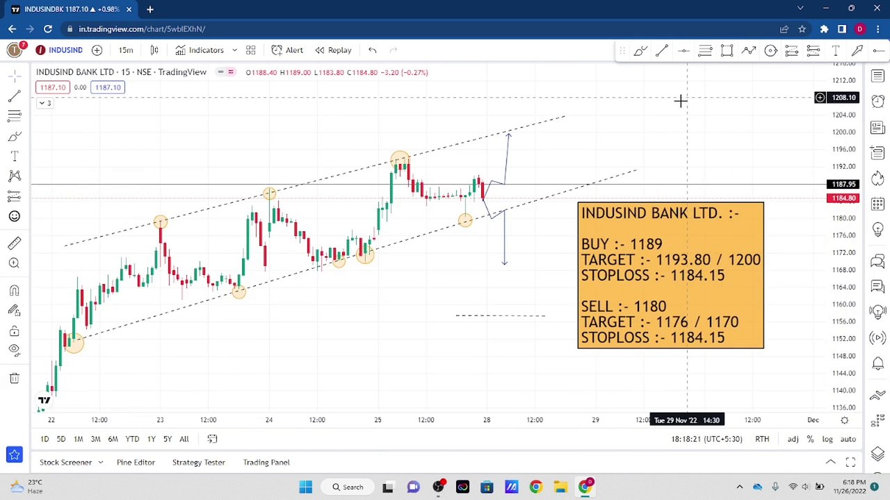Click the compare/add symbol plus icon
This screenshot has height=500, width=890.
pyautogui.click(x=97, y=50)
